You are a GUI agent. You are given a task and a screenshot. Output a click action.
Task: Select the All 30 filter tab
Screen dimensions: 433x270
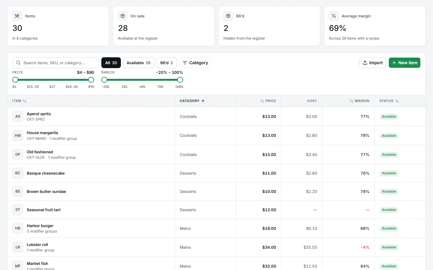[111, 63]
